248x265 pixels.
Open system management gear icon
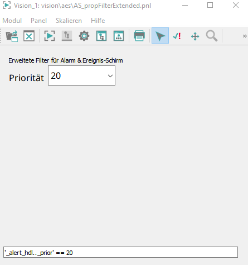point(84,36)
